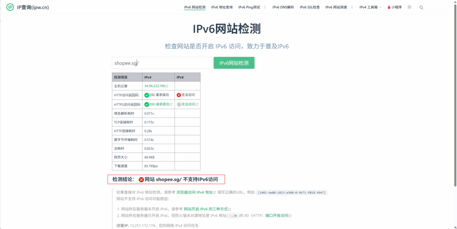Click external link icon beside 34.96.222.199

pos(167,86)
